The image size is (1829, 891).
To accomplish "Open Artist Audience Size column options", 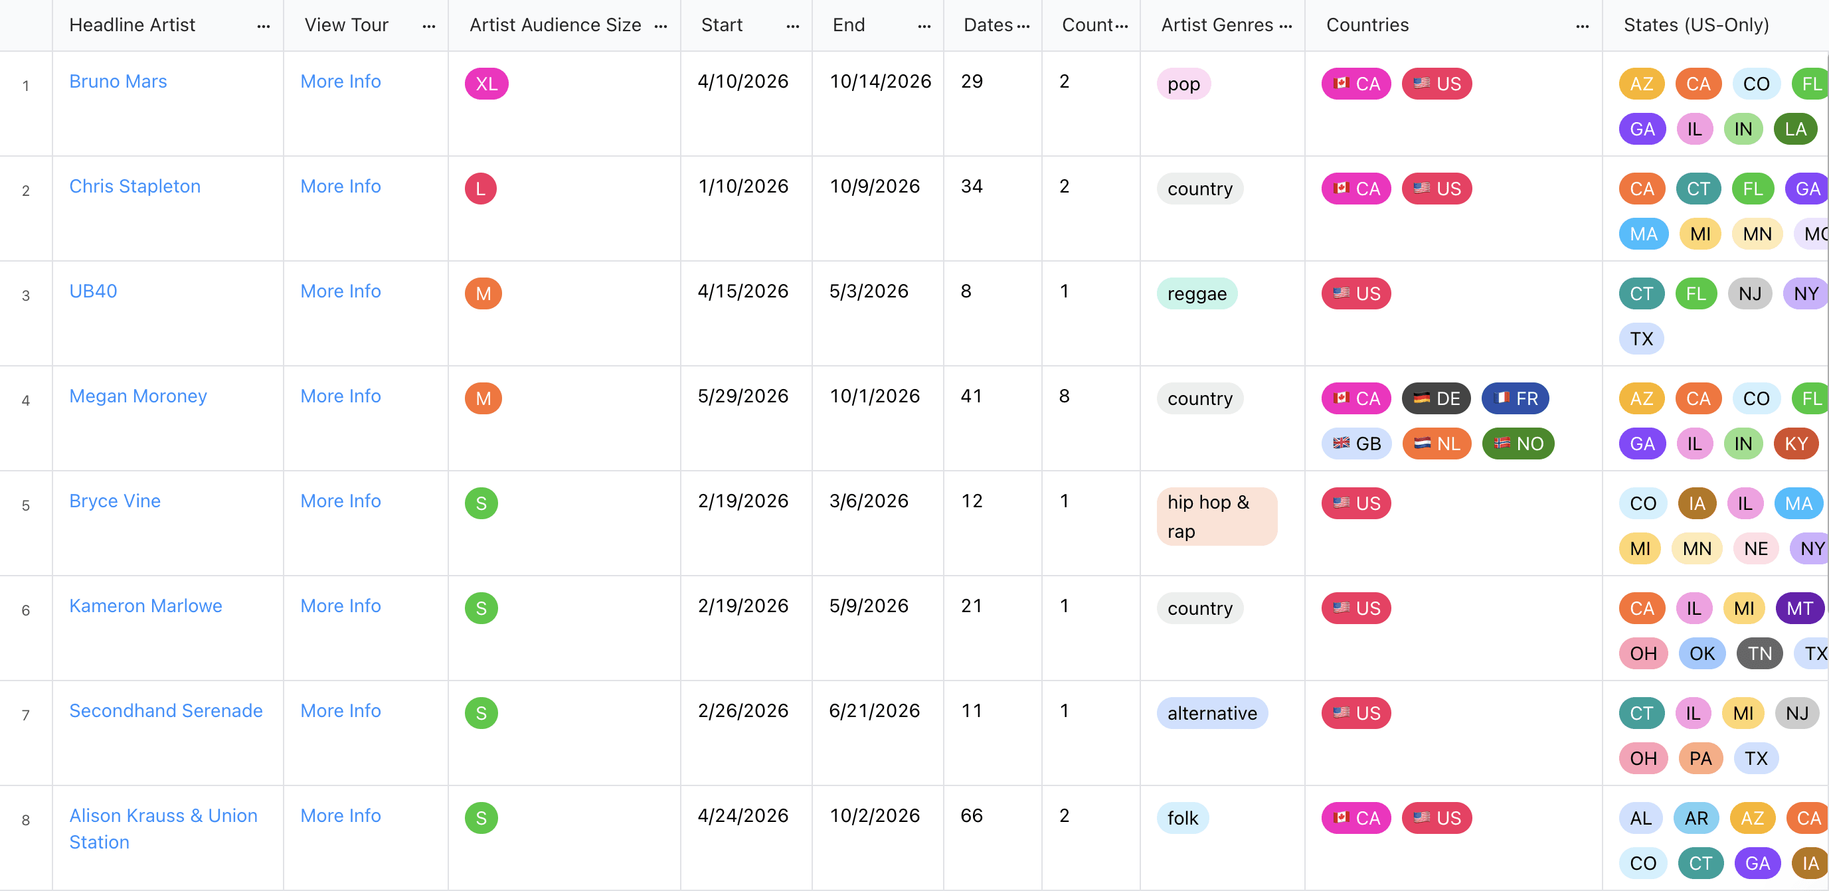I will (660, 27).
